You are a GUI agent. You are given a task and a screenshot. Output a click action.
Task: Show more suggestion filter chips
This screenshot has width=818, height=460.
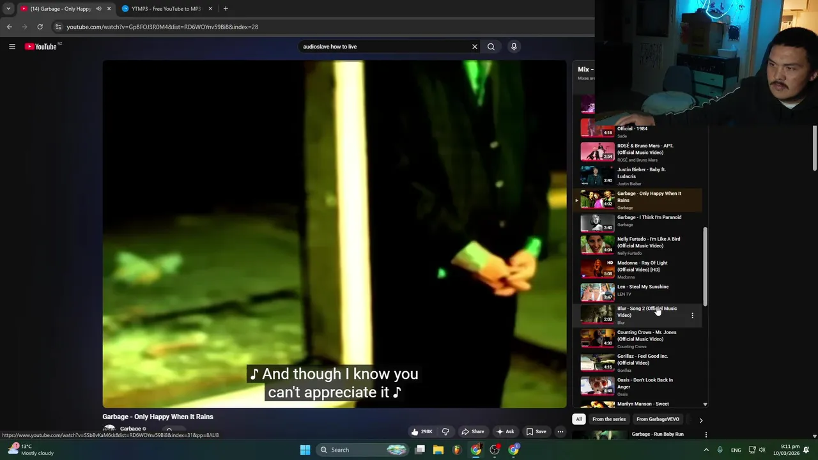click(x=701, y=420)
